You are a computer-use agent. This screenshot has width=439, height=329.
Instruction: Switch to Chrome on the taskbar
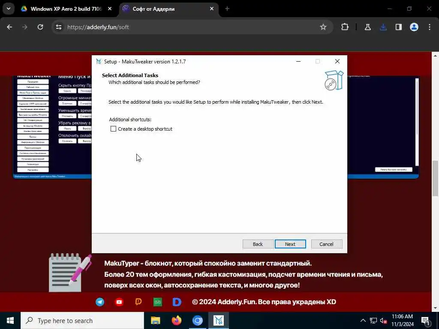pyautogui.click(x=197, y=320)
